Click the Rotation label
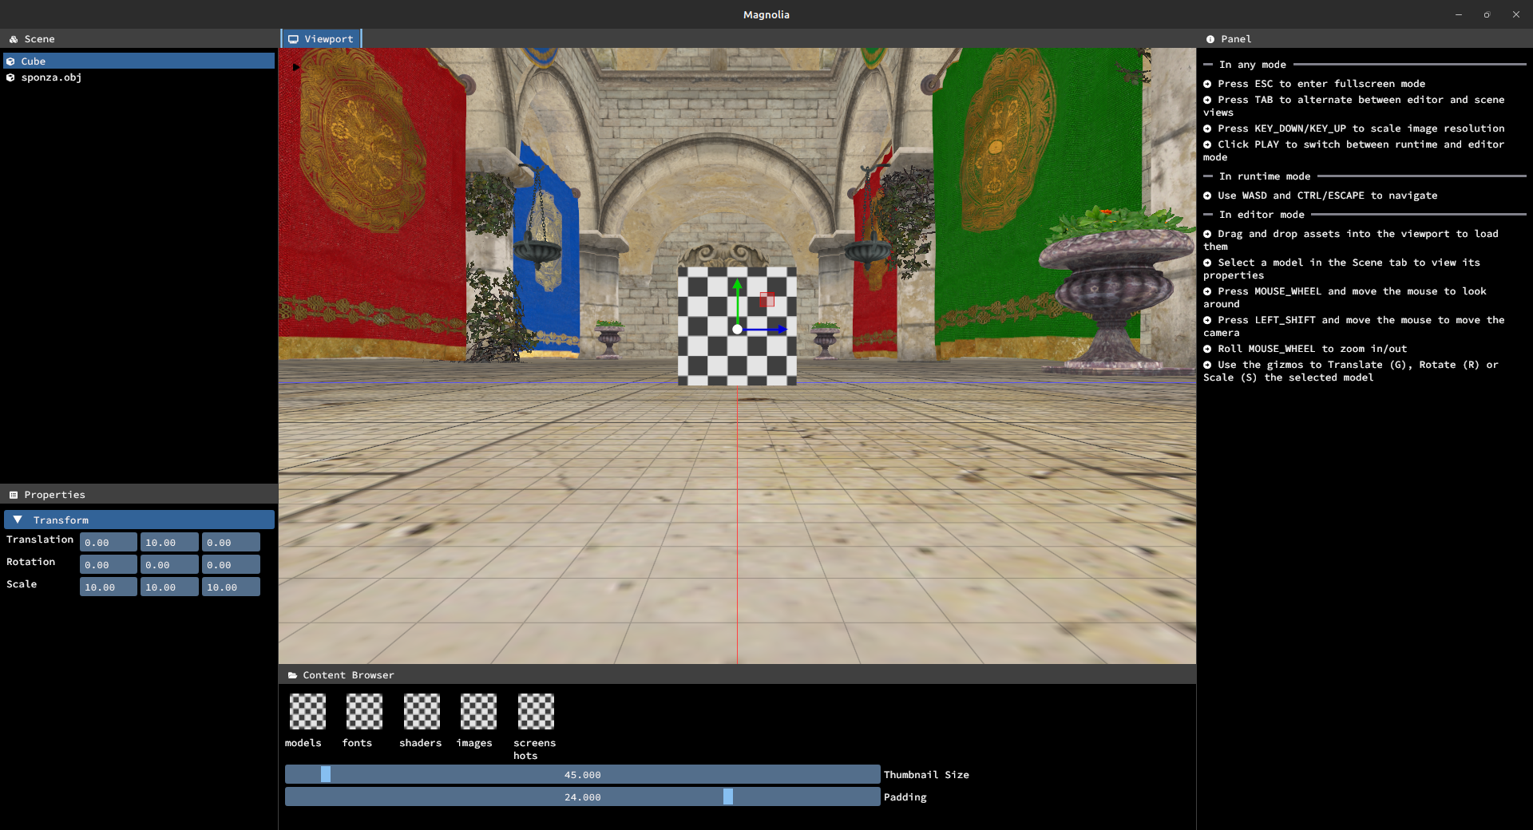 [30, 562]
